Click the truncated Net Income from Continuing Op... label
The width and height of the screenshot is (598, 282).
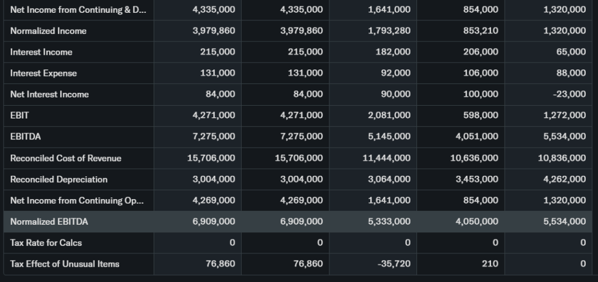point(77,200)
